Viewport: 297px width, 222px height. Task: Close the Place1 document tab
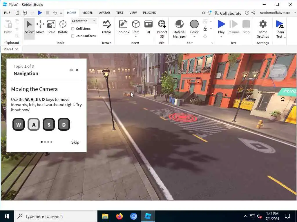click(17, 49)
